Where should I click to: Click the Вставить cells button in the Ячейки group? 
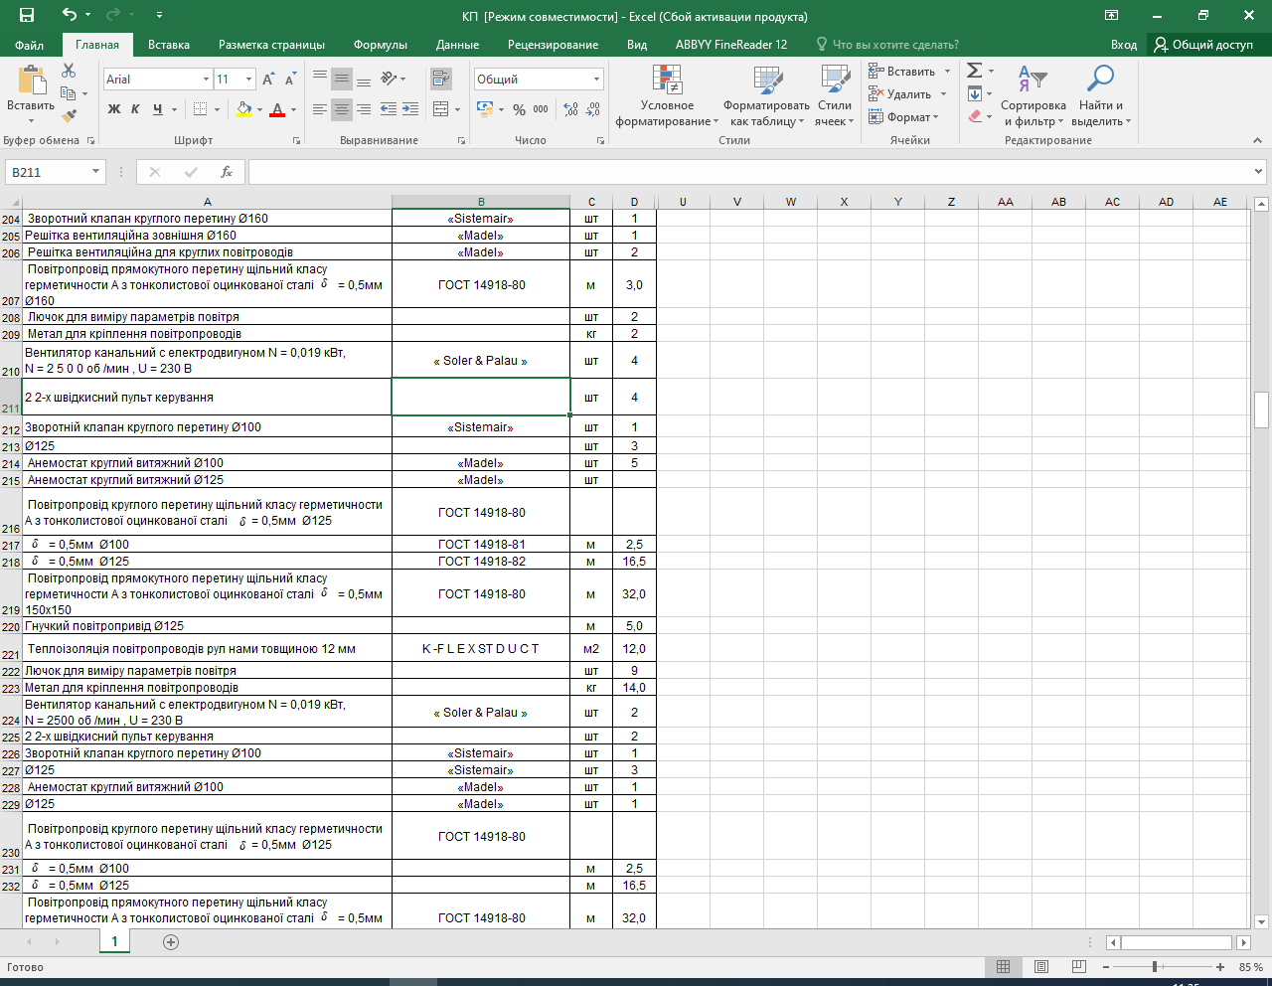tap(901, 72)
